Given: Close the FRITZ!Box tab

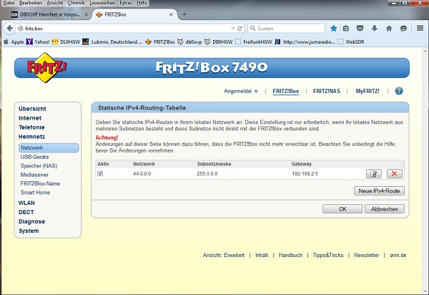Looking at the screenshot, I should click(x=171, y=14).
